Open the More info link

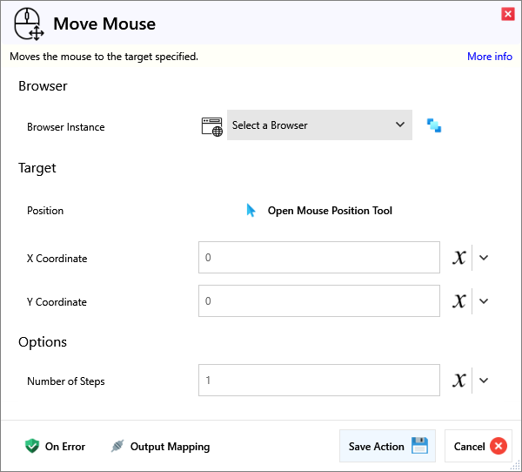489,57
